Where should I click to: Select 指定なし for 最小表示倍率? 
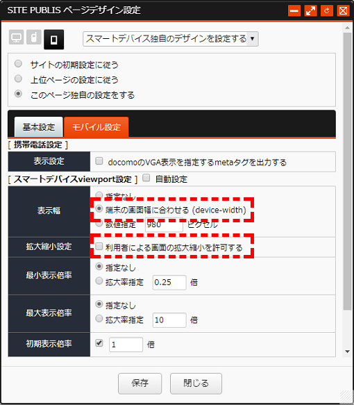[x=99, y=266]
